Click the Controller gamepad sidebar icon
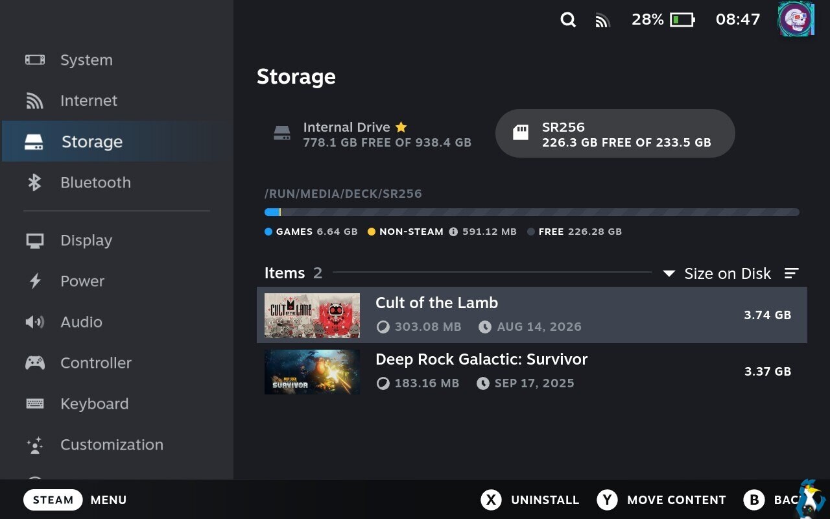Image resolution: width=830 pixels, height=519 pixels. coord(35,363)
